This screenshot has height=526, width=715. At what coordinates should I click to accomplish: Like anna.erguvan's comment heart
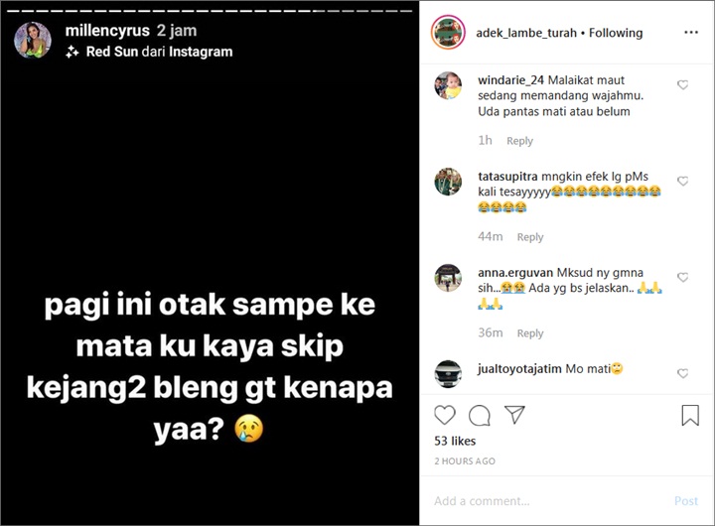(682, 277)
